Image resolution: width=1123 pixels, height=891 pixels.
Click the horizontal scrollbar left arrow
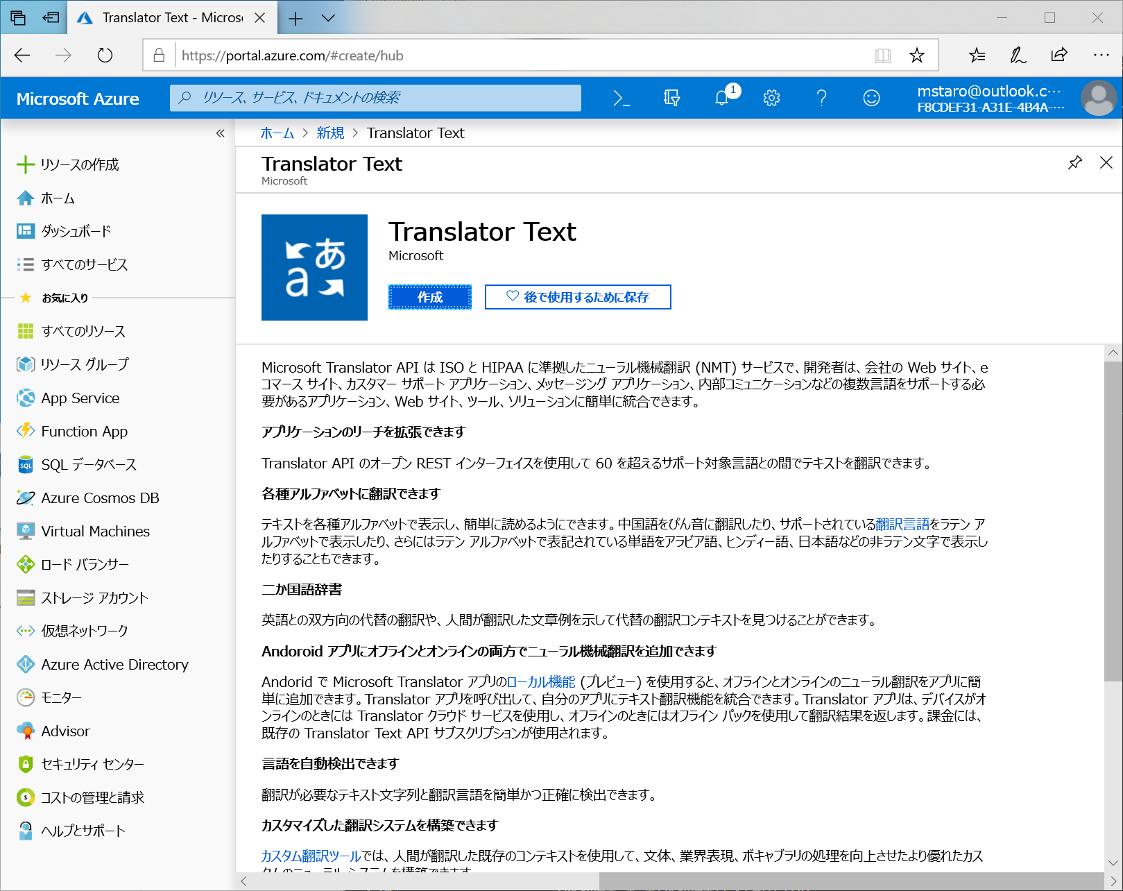[x=243, y=881]
